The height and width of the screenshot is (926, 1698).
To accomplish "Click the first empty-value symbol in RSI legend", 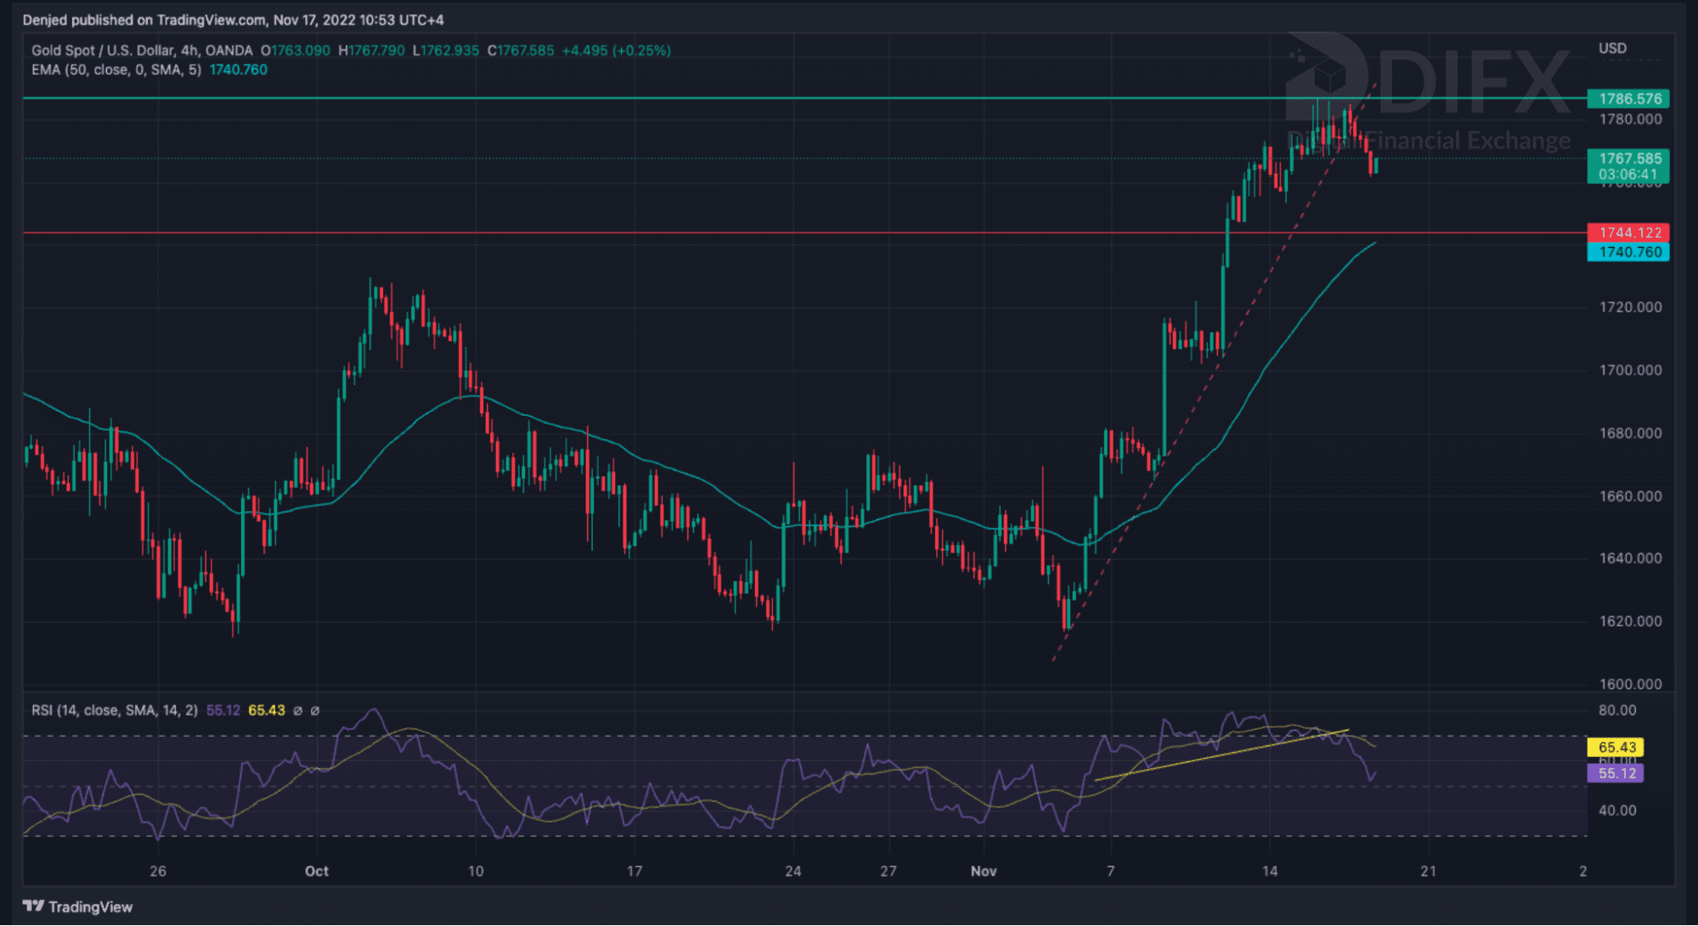I will [x=297, y=710].
